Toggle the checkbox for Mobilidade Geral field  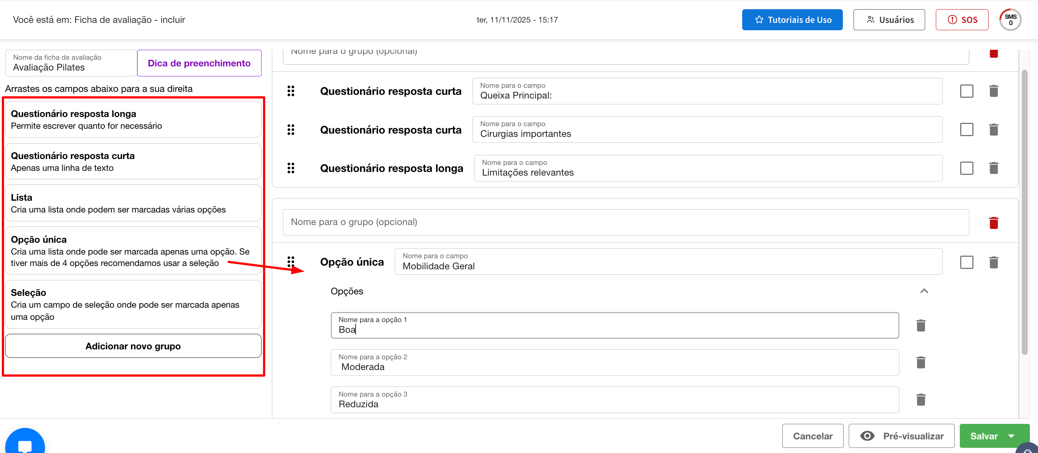point(966,262)
